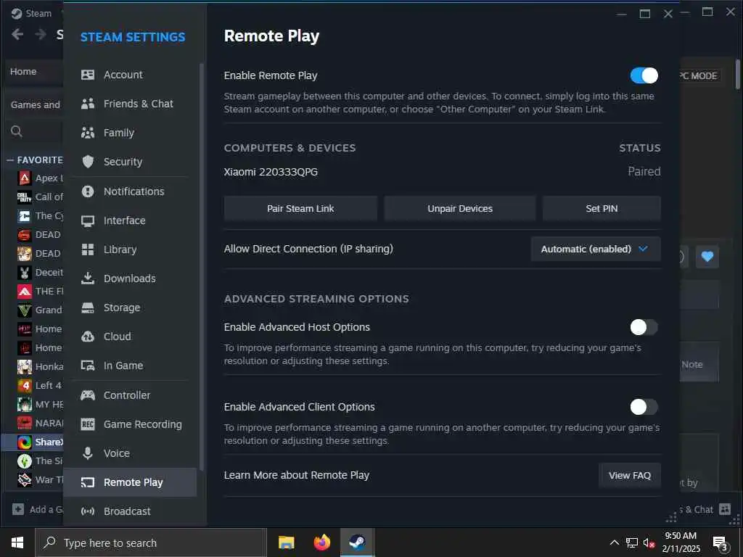Switch to Downloads settings
Viewport: 743px width, 557px height.
pyautogui.click(x=131, y=278)
